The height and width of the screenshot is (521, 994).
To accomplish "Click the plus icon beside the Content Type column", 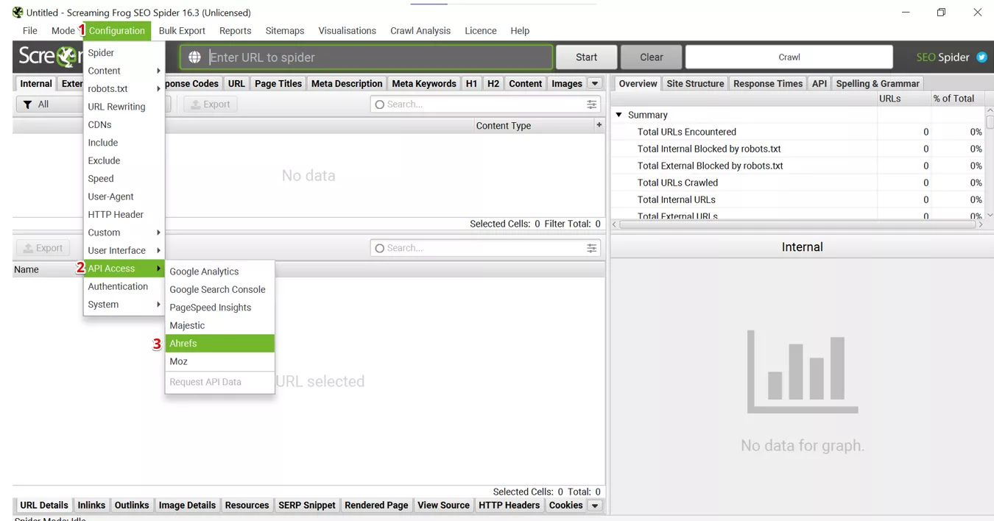I will point(599,125).
